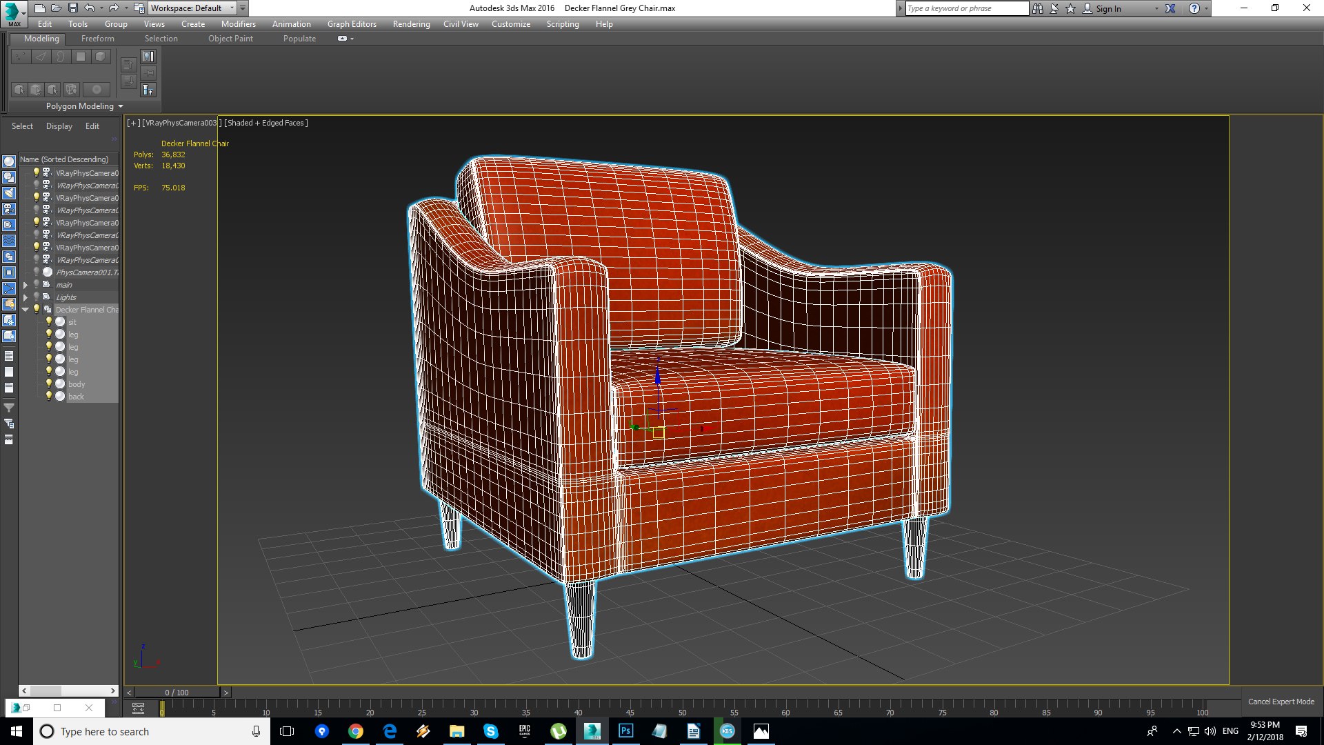Toggle Display Space Warps filter icon

[x=9, y=241]
